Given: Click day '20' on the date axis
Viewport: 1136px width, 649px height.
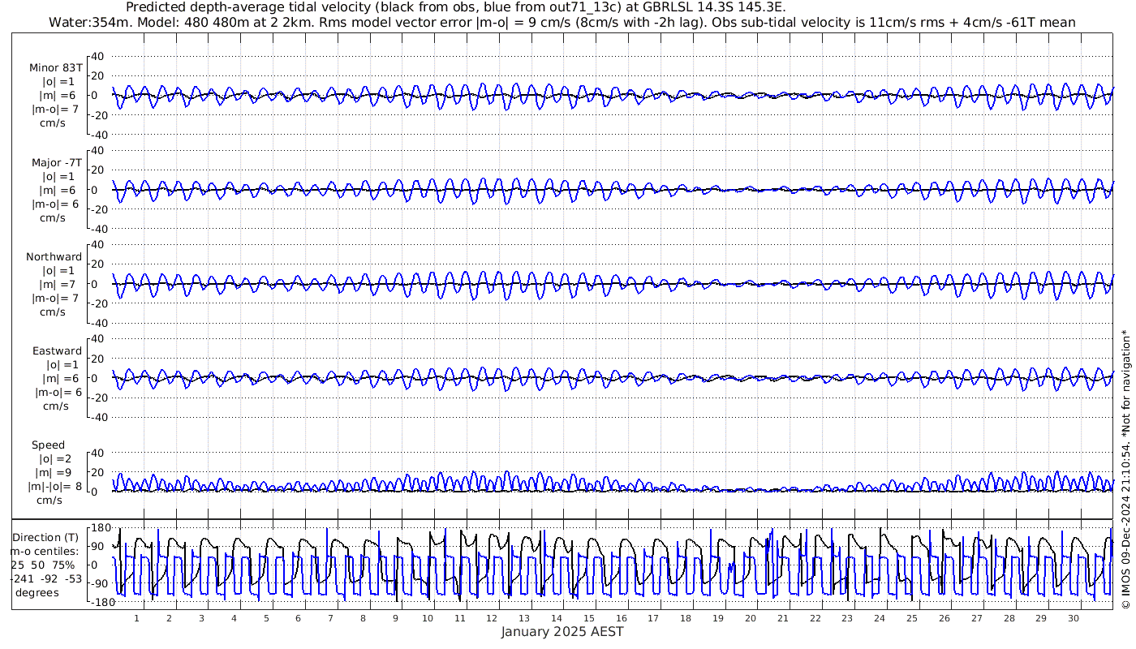Looking at the screenshot, I should [x=751, y=618].
